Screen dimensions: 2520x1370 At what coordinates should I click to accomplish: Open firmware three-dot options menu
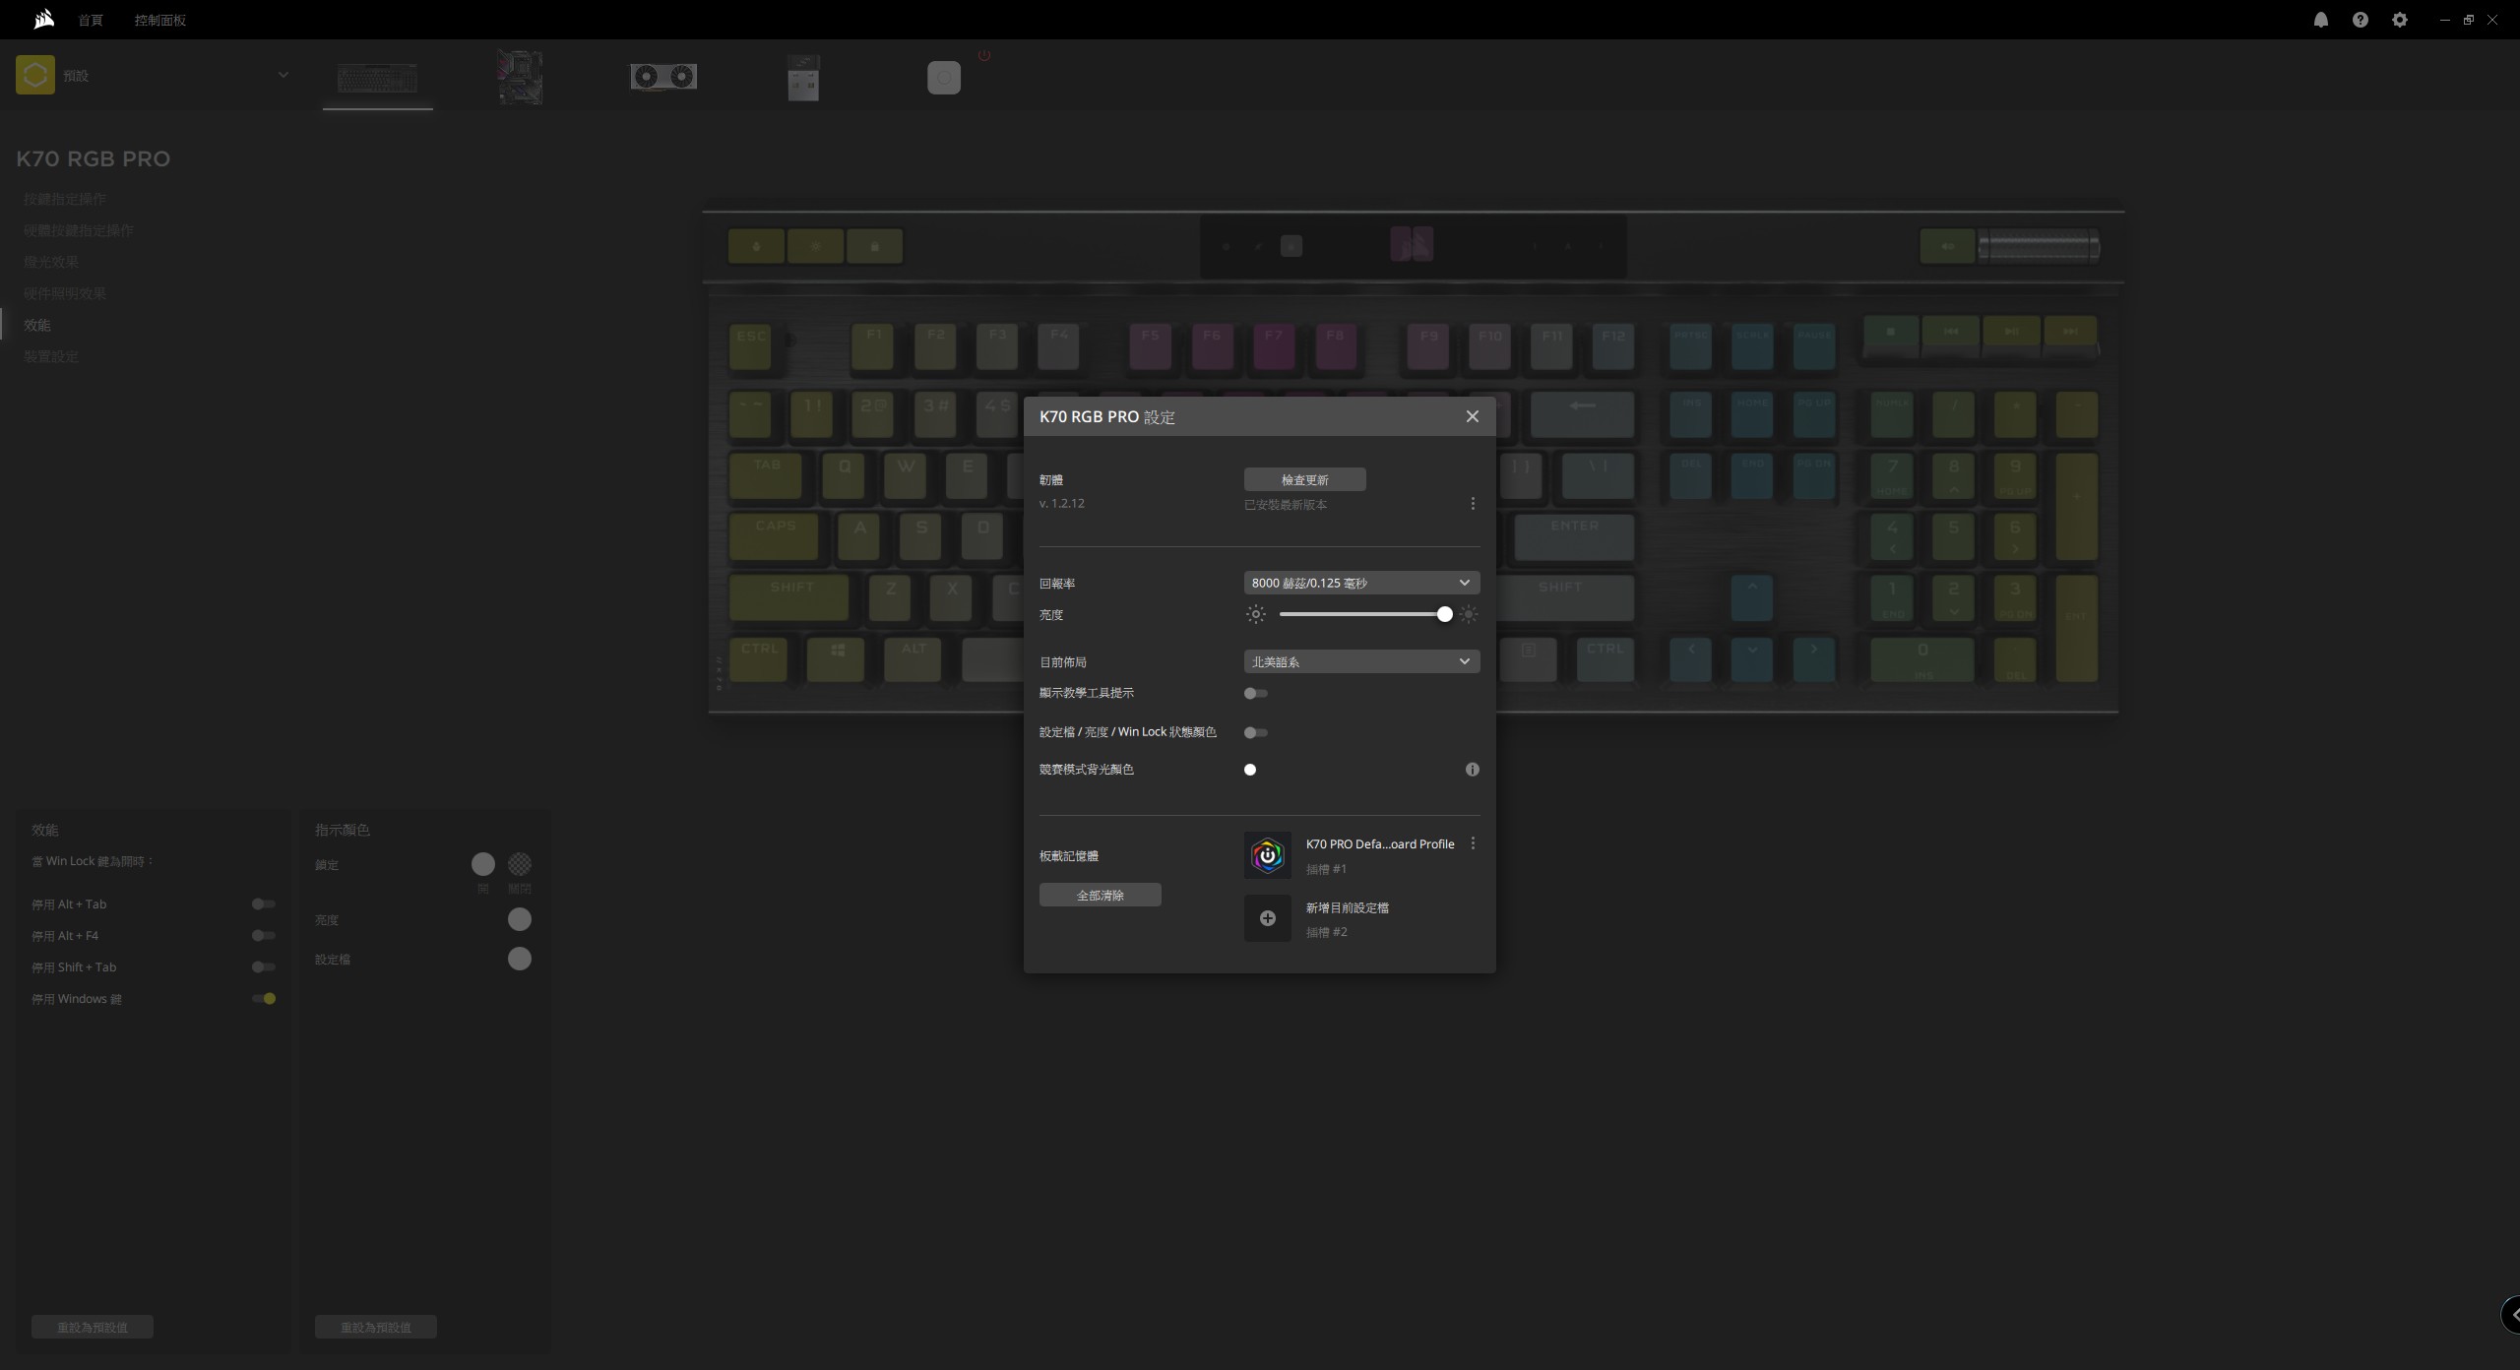1473,504
